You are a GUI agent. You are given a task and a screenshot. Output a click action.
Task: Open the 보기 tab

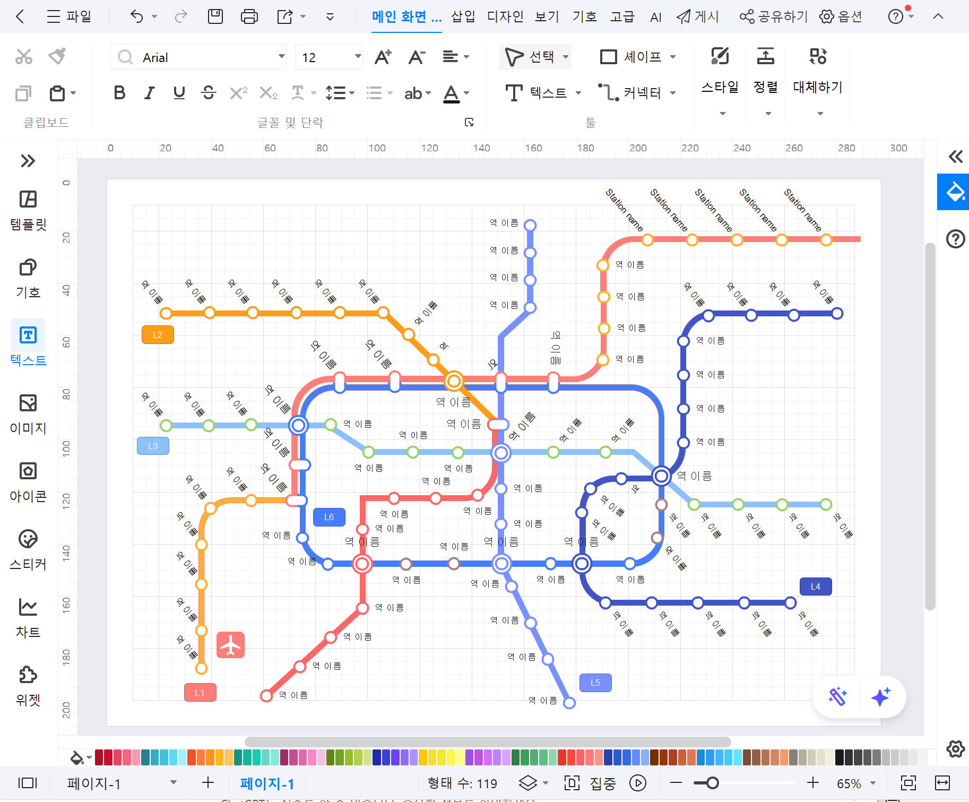tap(547, 16)
